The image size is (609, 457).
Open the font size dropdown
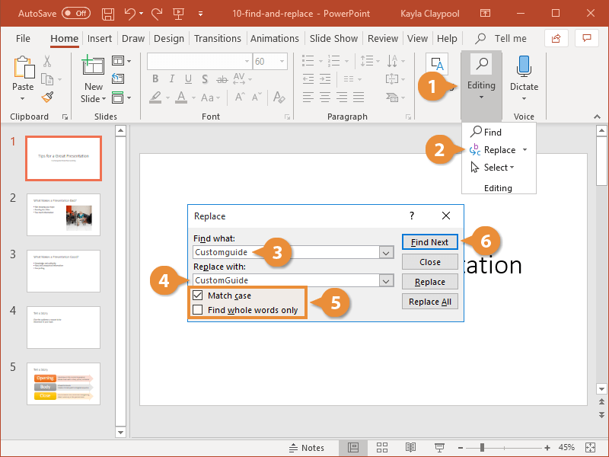[282, 60]
